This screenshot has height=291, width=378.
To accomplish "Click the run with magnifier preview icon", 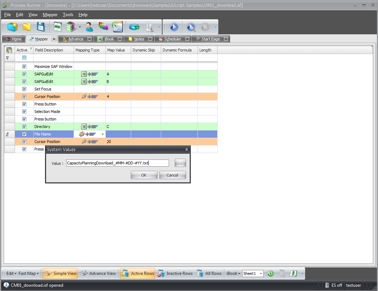I will (191, 27).
